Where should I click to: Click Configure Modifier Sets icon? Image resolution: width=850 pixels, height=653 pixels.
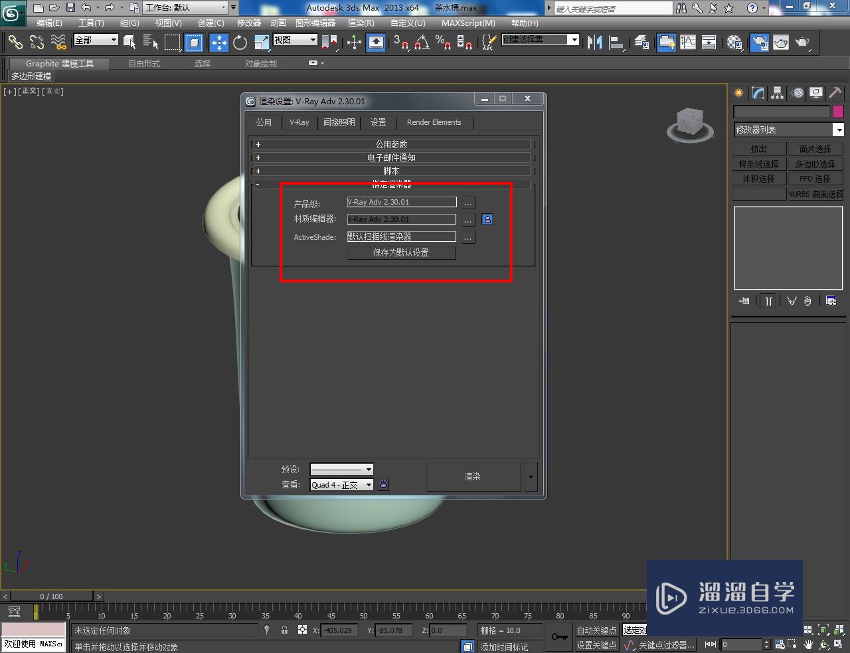831,301
